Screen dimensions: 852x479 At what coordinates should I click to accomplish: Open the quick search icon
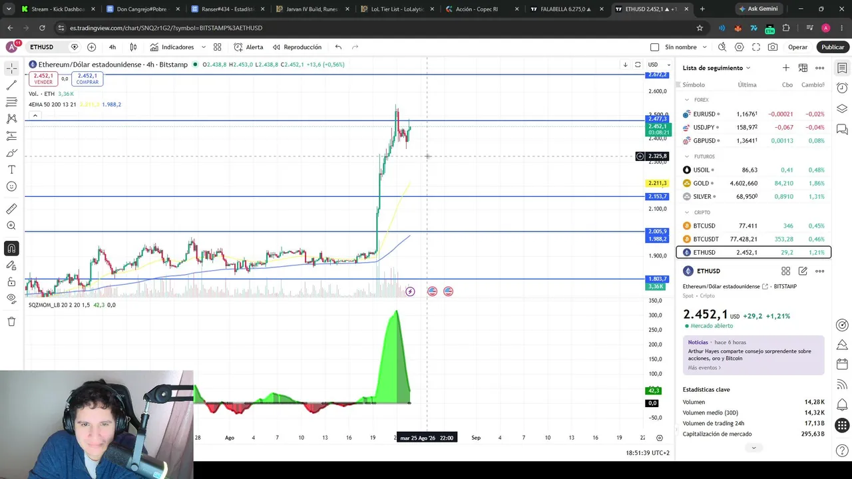722,47
